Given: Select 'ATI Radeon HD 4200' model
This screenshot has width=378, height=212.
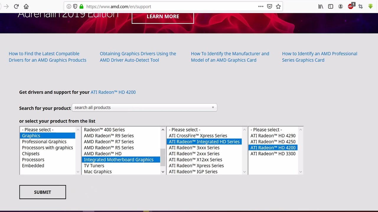Looking at the screenshot, I should coord(273,148).
